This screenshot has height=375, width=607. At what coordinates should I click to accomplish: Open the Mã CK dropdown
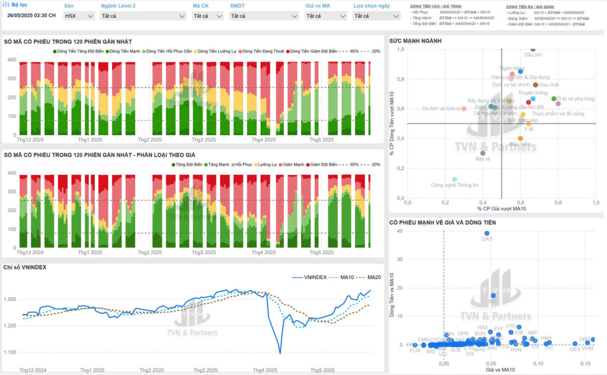pyautogui.click(x=207, y=16)
